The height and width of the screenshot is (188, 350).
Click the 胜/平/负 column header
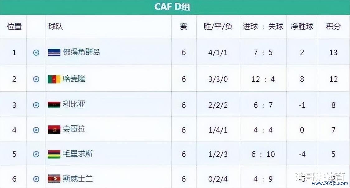tap(218, 26)
